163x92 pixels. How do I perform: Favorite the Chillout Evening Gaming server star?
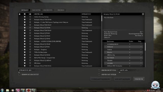(30, 17)
